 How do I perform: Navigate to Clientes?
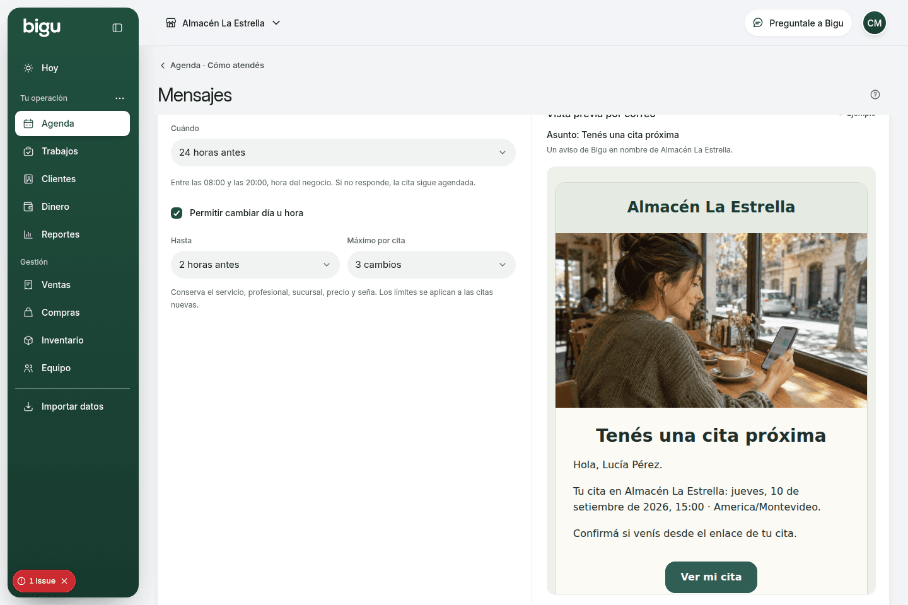pos(73,179)
